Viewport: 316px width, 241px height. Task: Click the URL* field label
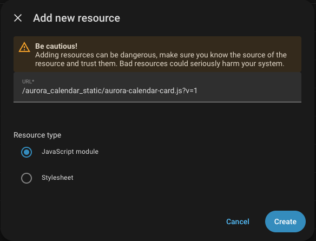coord(28,81)
